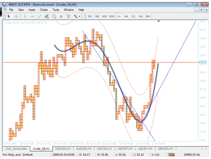Switch to GBPUSD,H4 chart tab
The height and width of the screenshot is (159, 211).
165,149
